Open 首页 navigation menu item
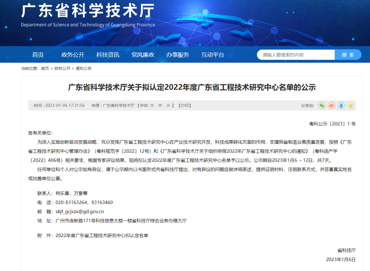The width and height of the screenshot is (370, 271). point(38,55)
